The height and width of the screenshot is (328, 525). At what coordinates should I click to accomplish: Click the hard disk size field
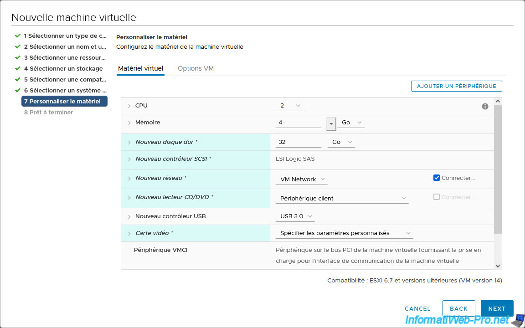point(299,142)
